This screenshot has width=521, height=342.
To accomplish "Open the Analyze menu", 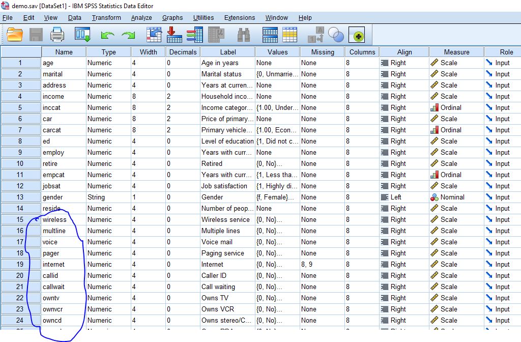I will 141,18.
